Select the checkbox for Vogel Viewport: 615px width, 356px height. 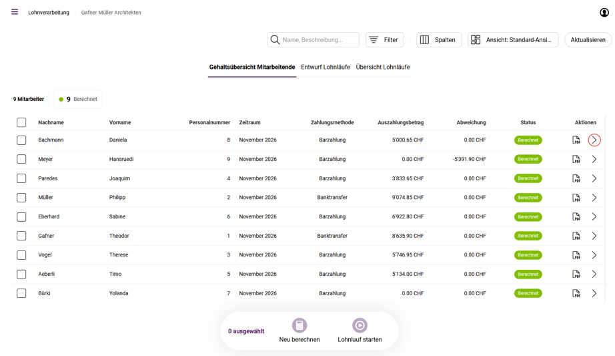pyautogui.click(x=21, y=255)
